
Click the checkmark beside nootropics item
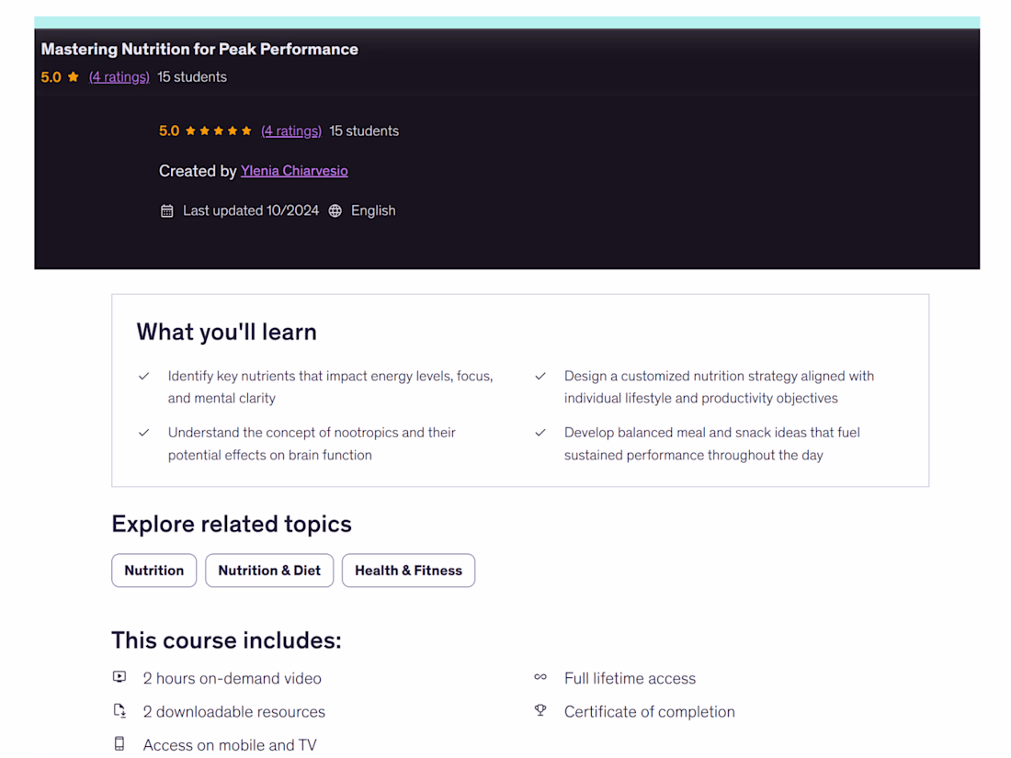click(143, 433)
